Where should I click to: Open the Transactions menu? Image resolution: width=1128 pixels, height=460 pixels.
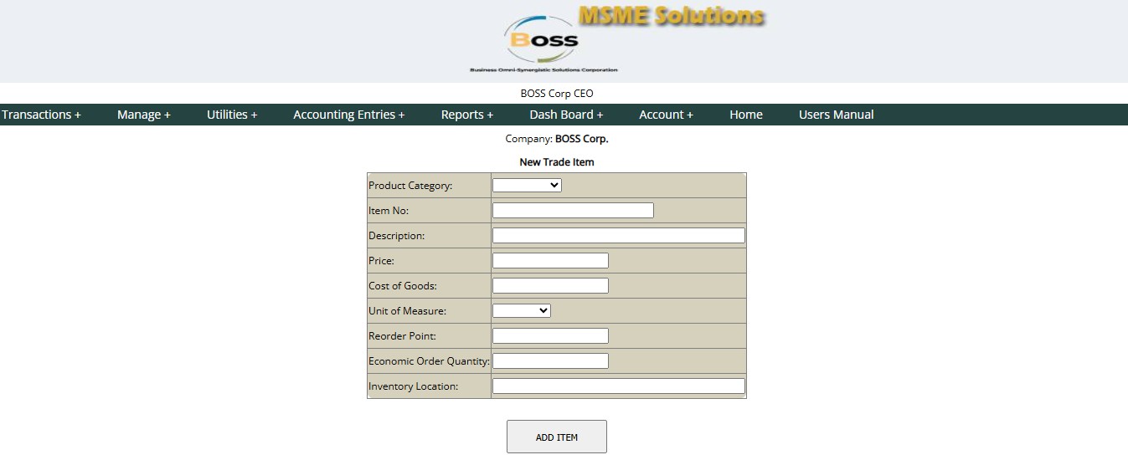pos(41,115)
